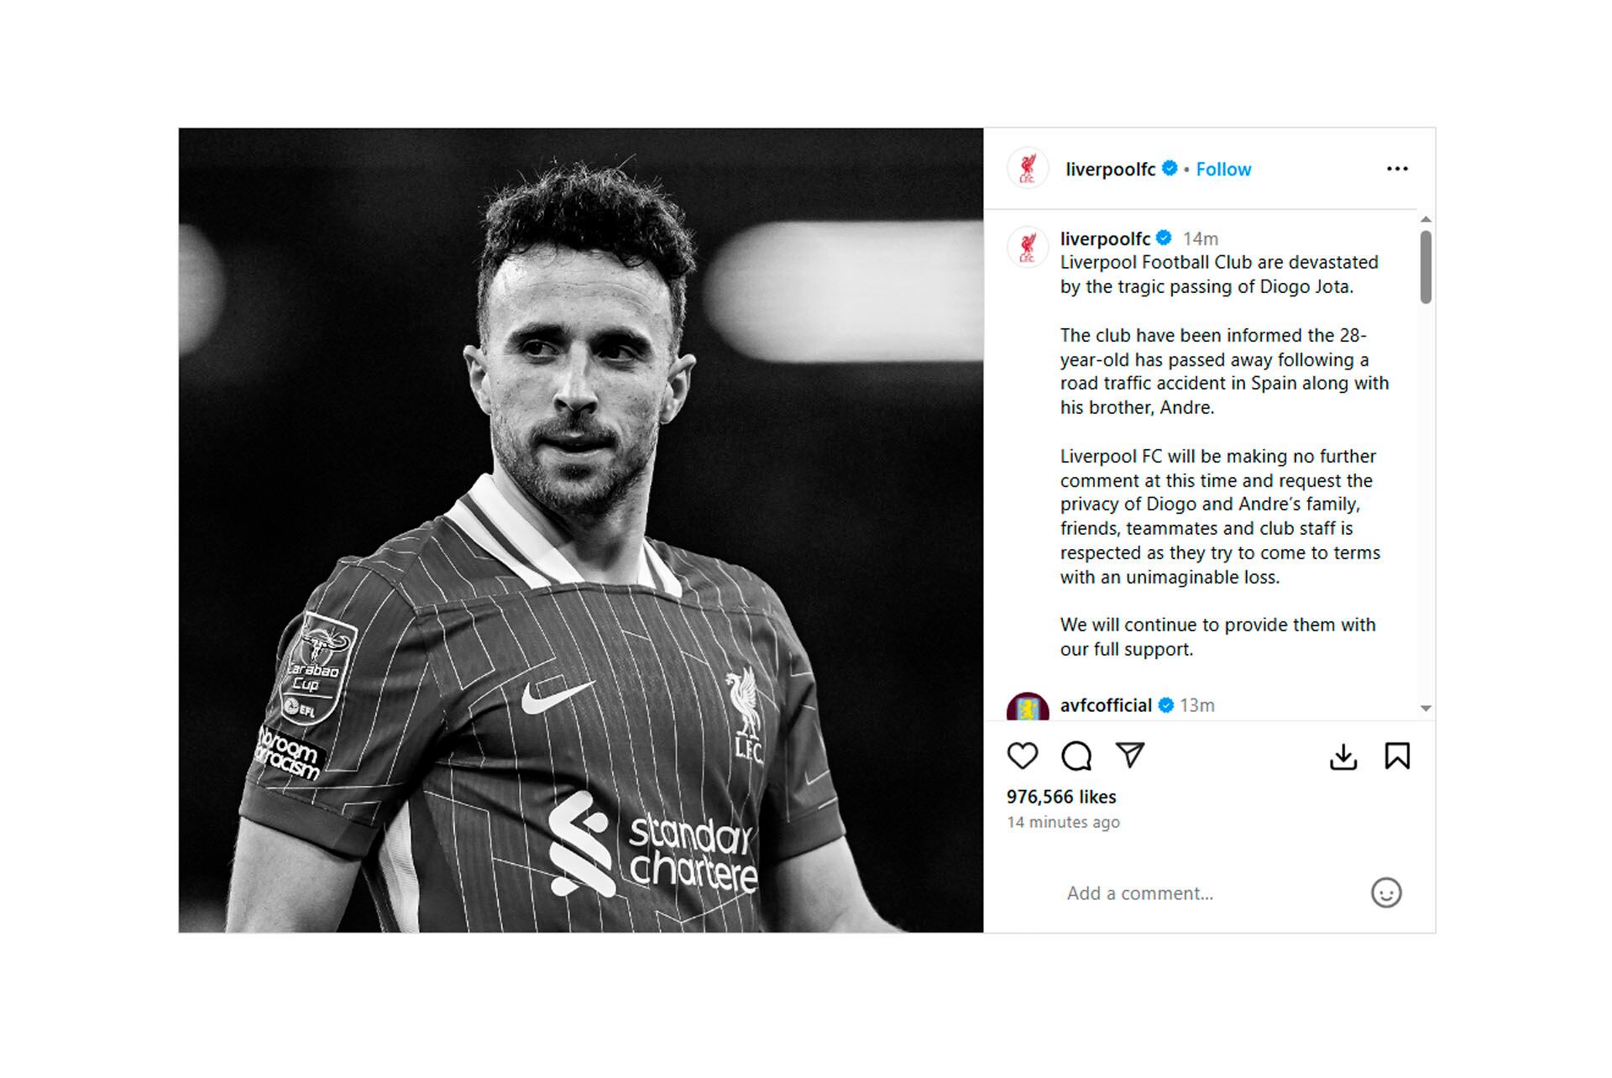1612x1078 pixels.
Task: Open the emoji picker smiley icon
Action: [x=1386, y=892]
